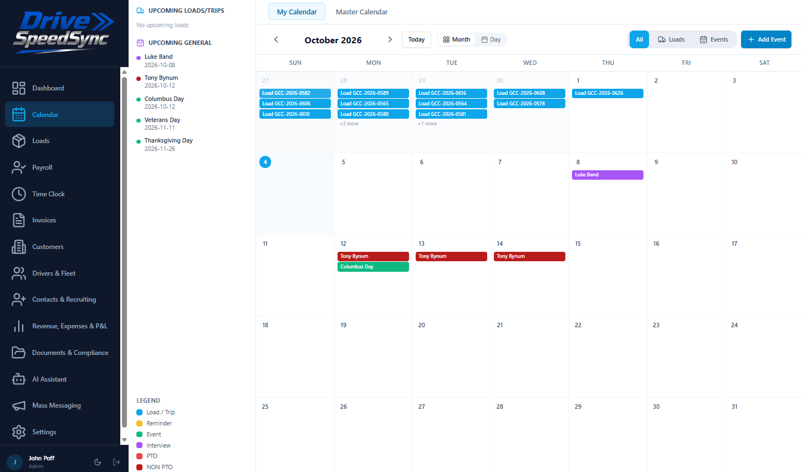The width and height of the screenshot is (802, 472).
Task: Click the Add Event button
Action: pos(766,39)
